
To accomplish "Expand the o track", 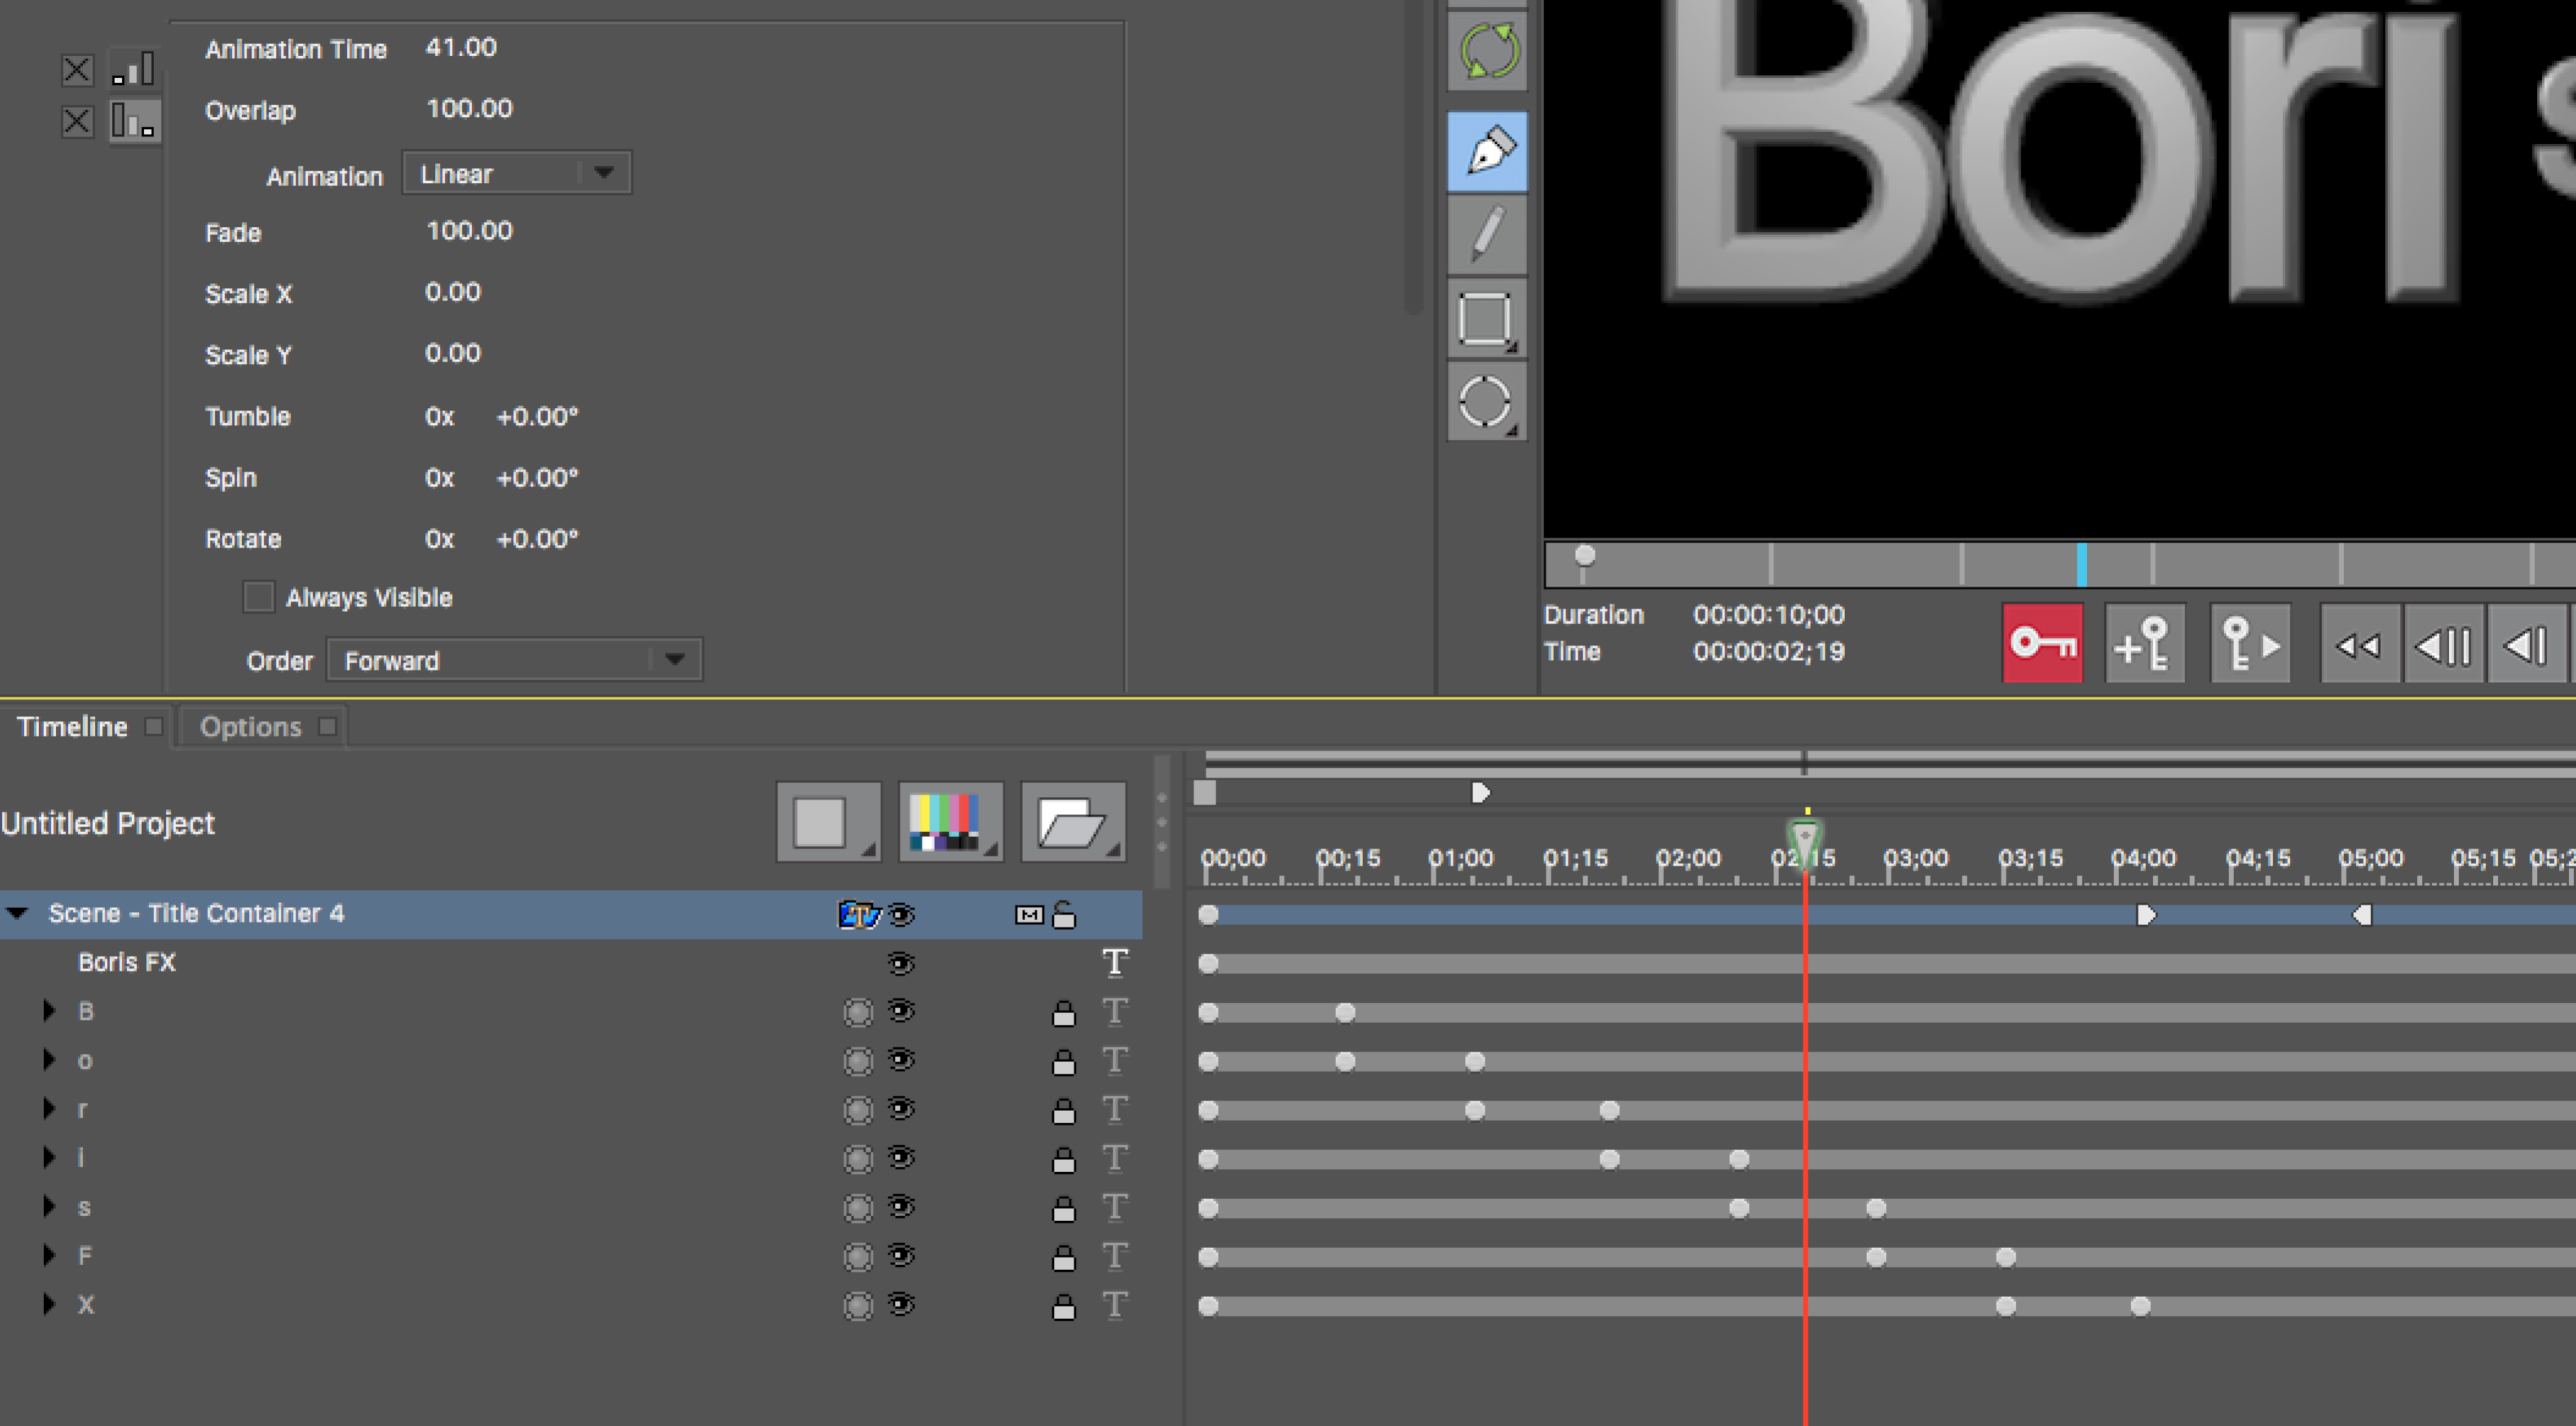I will [48, 1060].
